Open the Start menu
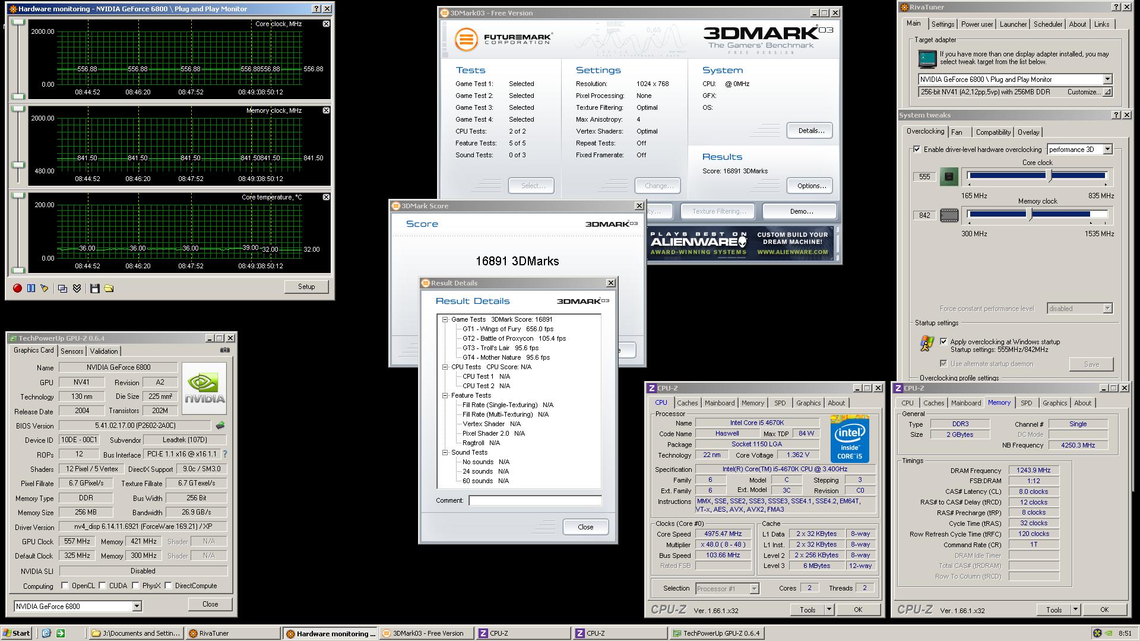 (x=17, y=633)
